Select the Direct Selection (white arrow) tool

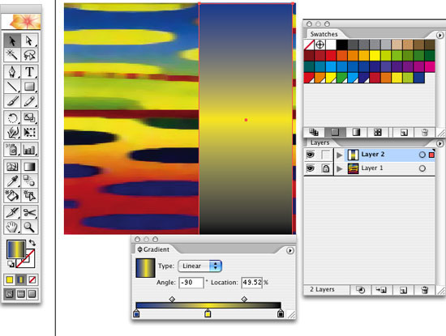(x=29, y=40)
